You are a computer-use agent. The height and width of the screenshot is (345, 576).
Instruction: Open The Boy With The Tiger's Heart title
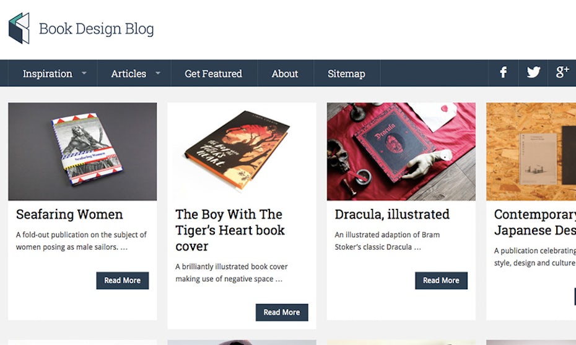point(230,230)
